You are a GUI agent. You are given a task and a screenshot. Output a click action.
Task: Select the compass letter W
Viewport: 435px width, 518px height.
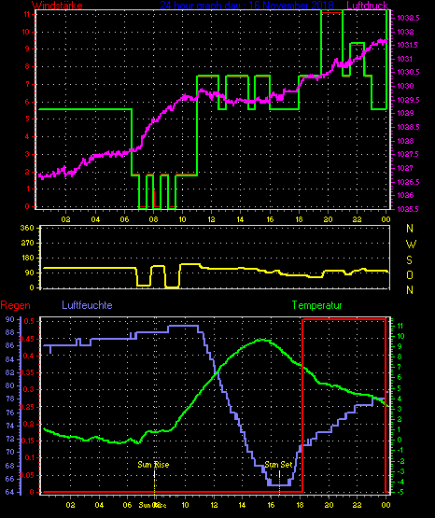click(x=411, y=245)
